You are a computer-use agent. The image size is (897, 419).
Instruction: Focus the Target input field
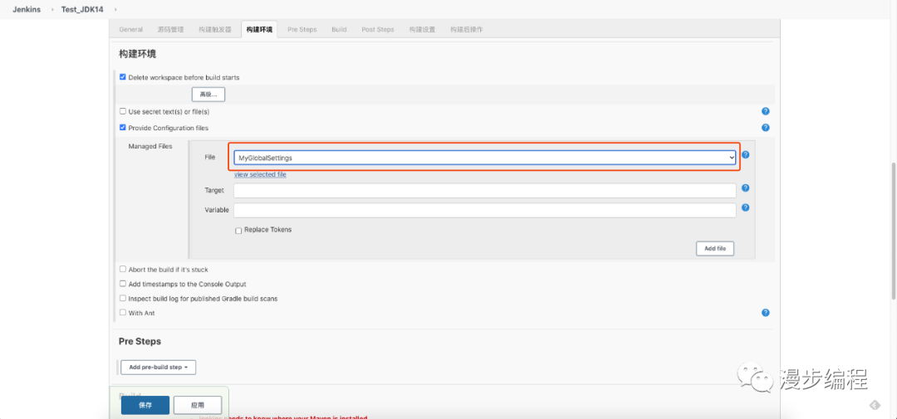pyautogui.click(x=484, y=190)
